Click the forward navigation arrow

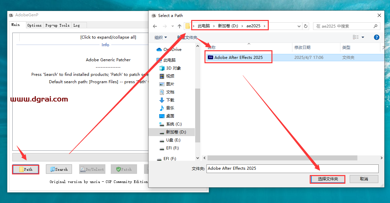(x=165, y=26)
